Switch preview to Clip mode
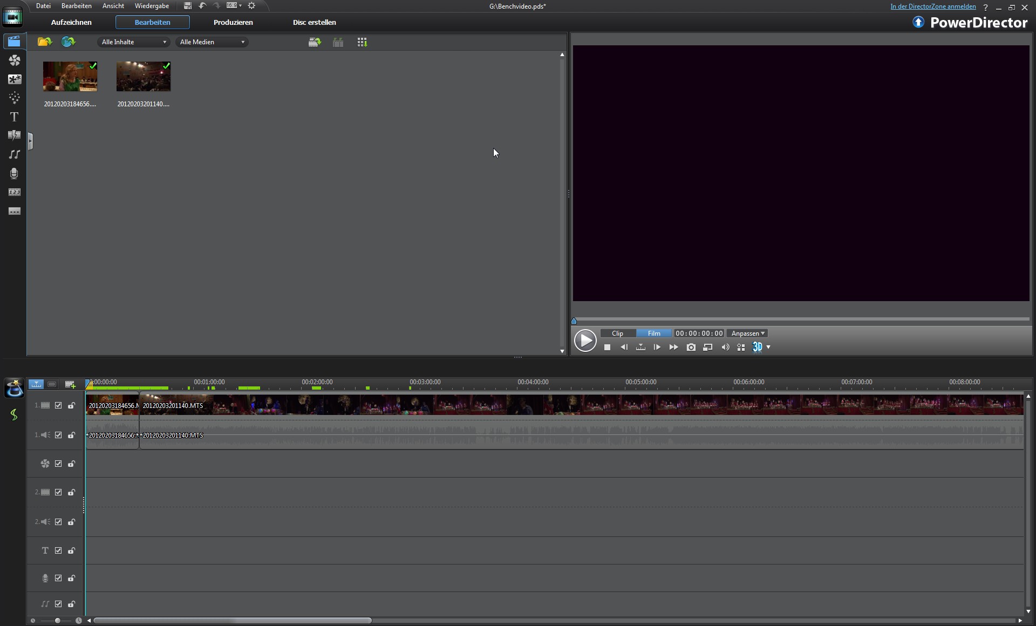1036x626 pixels. pyautogui.click(x=617, y=334)
